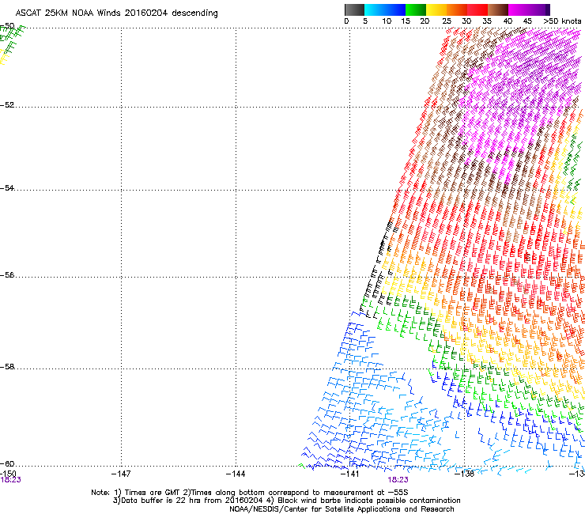Click the "10" label under the color bar
The height and width of the screenshot is (514, 585).
387,21
